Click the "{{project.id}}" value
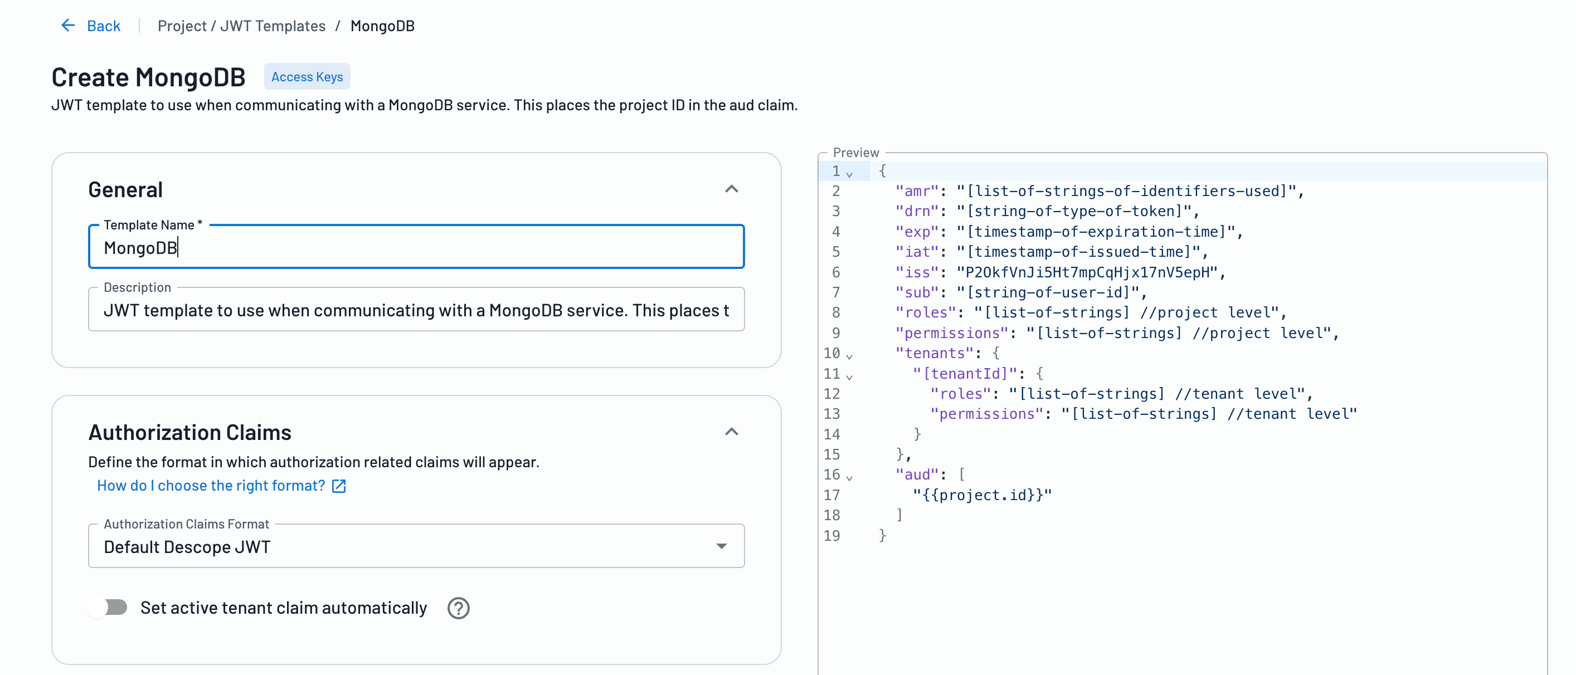Screen dimensions: 1576x675 pyautogui.click(x=982, y=495)
